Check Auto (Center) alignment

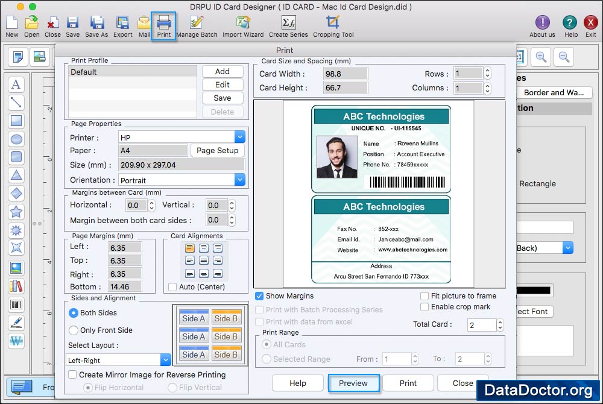[x=172, y=287]
